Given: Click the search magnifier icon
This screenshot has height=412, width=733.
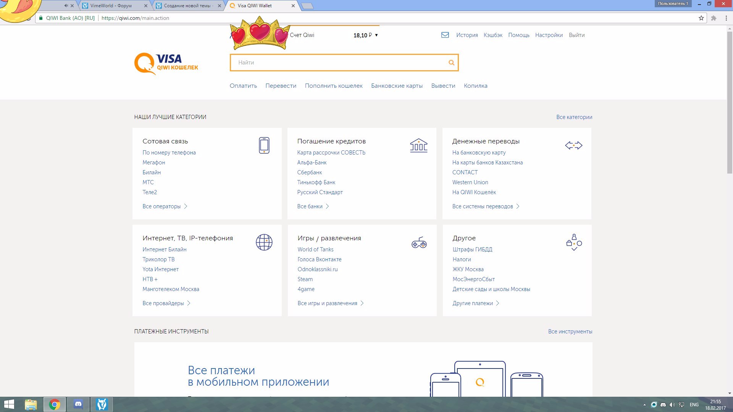Looking at the screenshot, I should [451, 63].
